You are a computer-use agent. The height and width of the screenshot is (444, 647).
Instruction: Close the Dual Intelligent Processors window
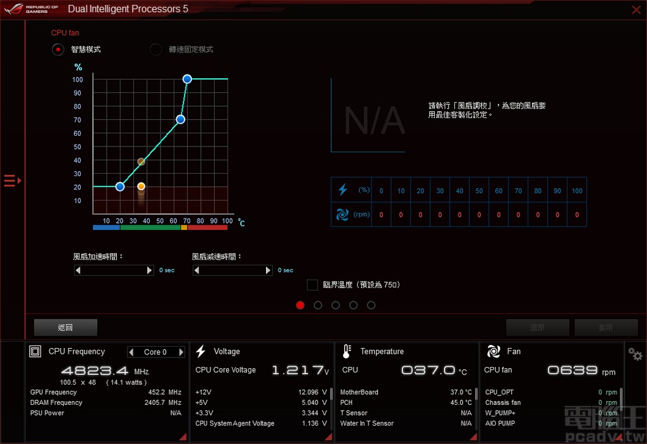636,9
